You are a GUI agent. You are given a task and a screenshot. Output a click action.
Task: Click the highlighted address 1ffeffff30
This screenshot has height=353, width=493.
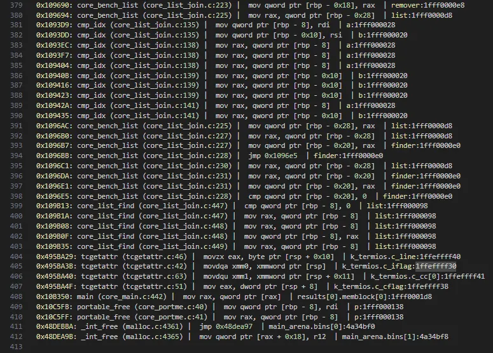tap(436, 267)
